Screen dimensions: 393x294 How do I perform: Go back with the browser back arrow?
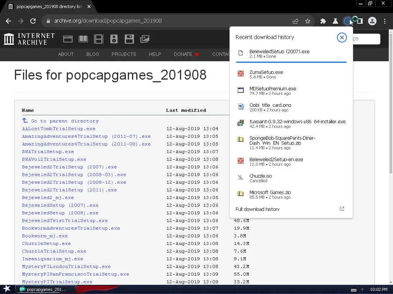pyautogui.click(x=8, y=21)
